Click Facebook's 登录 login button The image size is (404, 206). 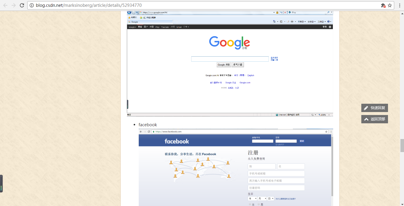(302, 141)
